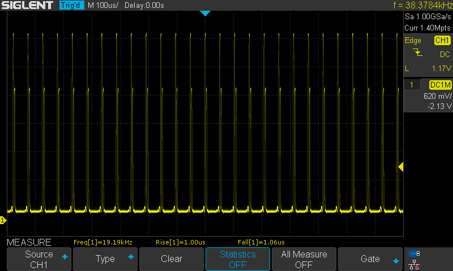
Task: Click the USB storage status icon
Action: tap(414, 253)
